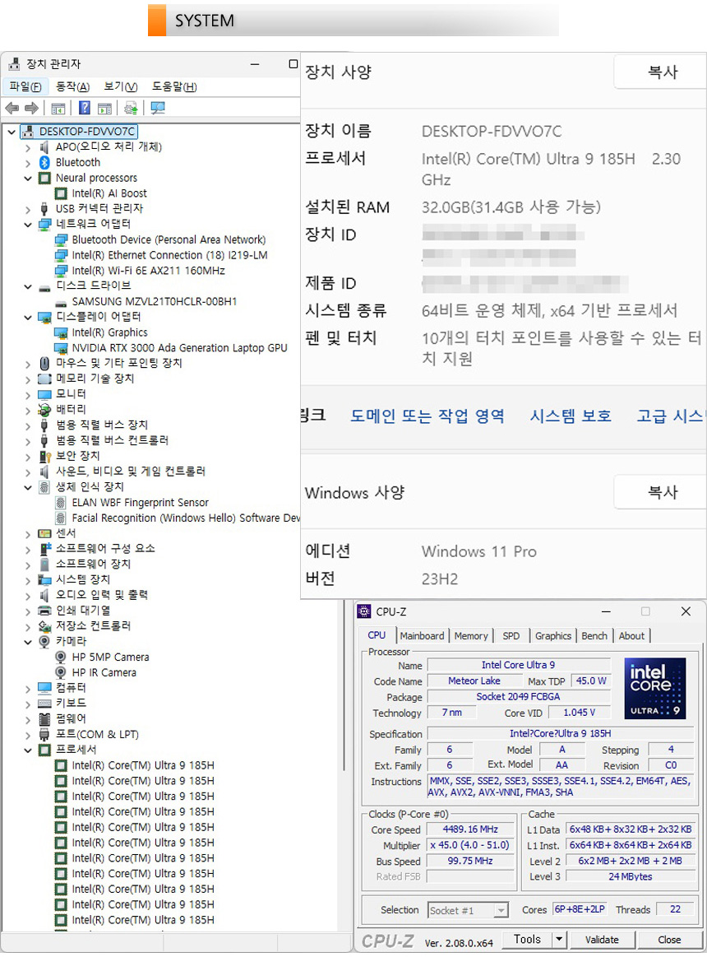Click the 배터리 category icon
The height and width of the screenshot is (957, 707).
[x=44, y=410]
